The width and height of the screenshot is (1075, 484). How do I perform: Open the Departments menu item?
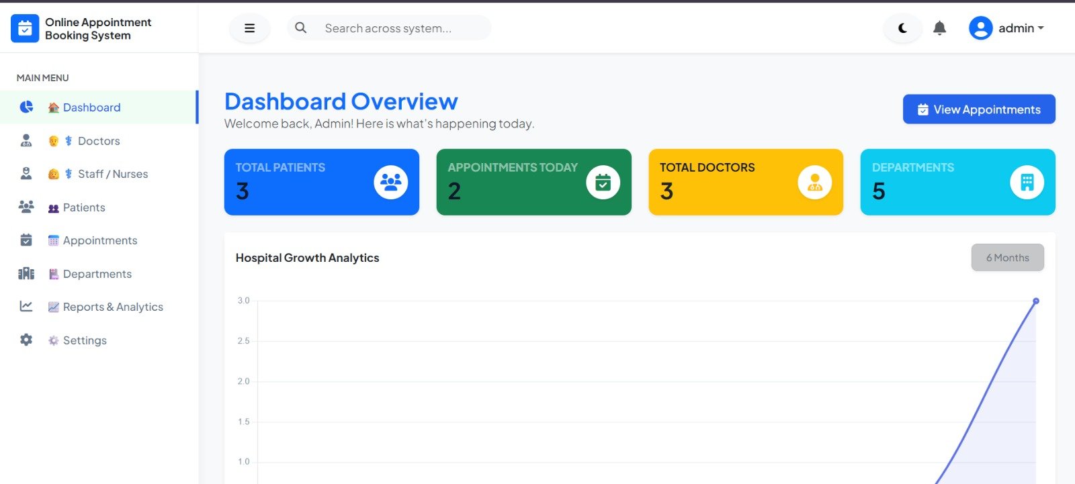99,274
